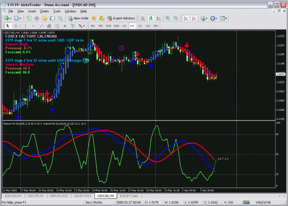Draw a vertical line tool
The height and width of the screenshot is (206, 288).
(x=25, y=26)
